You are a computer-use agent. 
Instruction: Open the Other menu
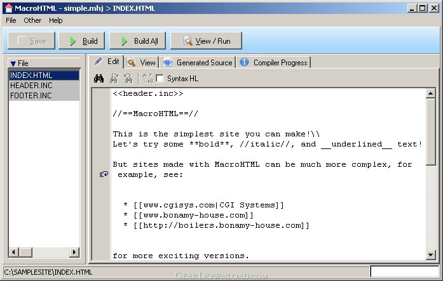pyautogui.click(x=32, y=20)
